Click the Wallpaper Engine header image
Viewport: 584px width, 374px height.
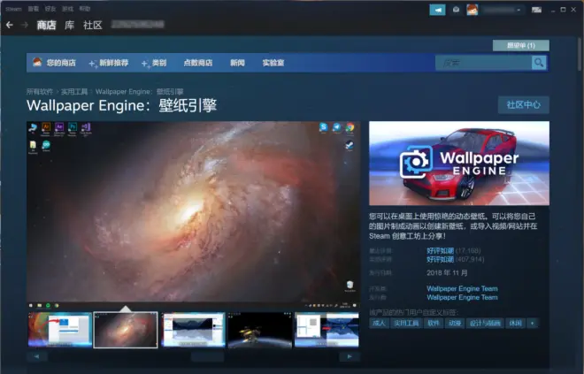coord(459,164)
